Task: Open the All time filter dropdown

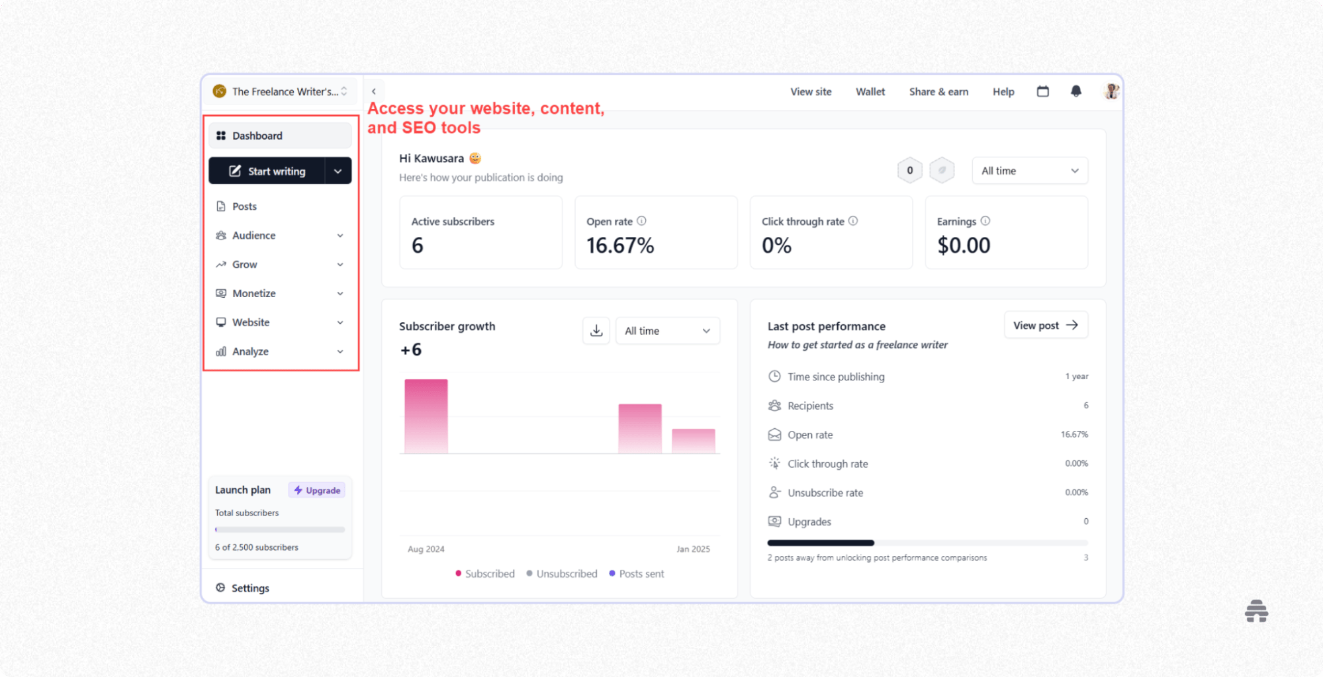Action: coord(1030,171)
